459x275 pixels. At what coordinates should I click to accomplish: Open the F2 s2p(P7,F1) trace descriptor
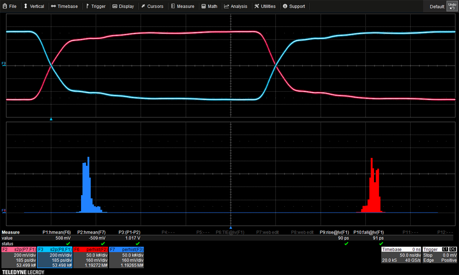coord(19,257)
